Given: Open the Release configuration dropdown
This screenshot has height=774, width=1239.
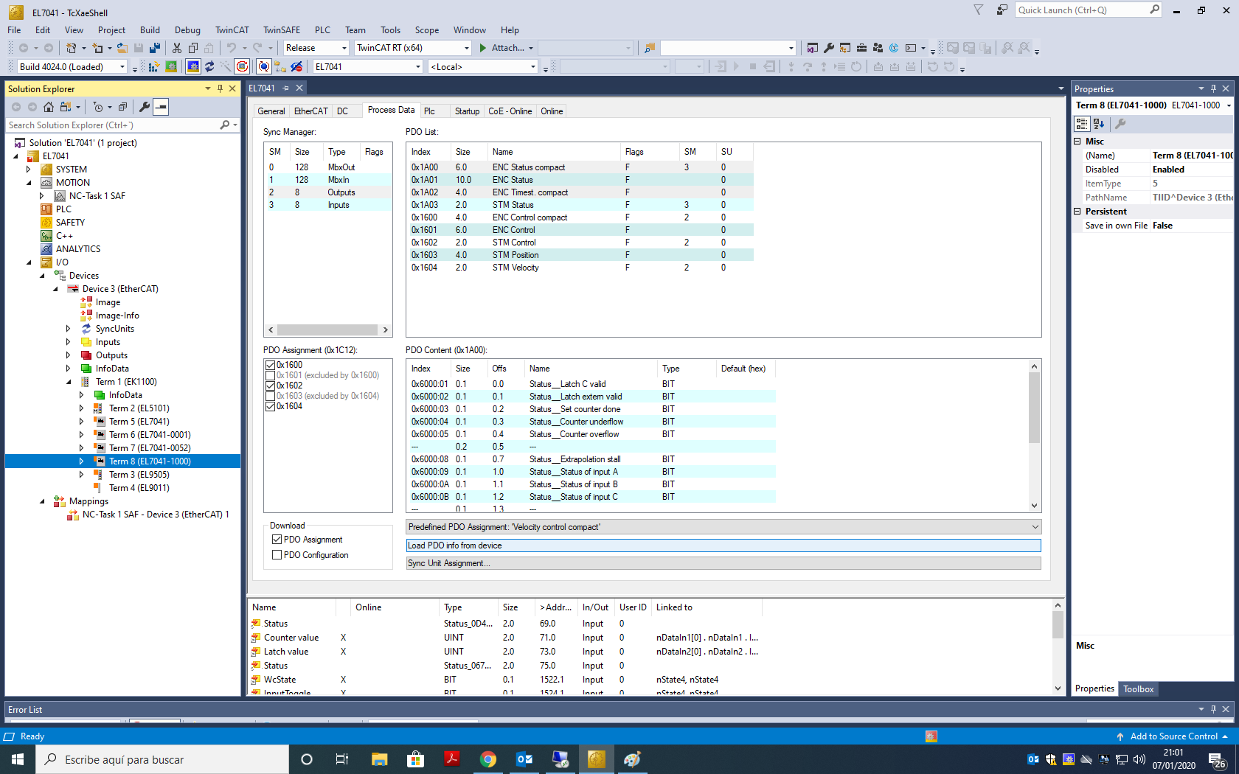Looking at the screenshot, I should [x=344, y=48].
